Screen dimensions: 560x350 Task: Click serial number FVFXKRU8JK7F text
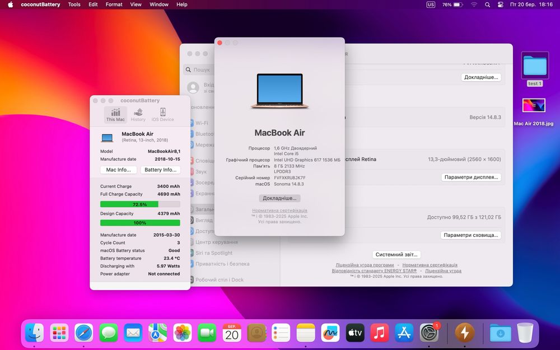pyautogui.click(x=290, y=178)
